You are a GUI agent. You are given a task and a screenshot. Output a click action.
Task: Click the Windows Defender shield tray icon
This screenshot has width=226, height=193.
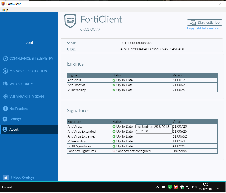pyautogui.click(x=182, y=187)
